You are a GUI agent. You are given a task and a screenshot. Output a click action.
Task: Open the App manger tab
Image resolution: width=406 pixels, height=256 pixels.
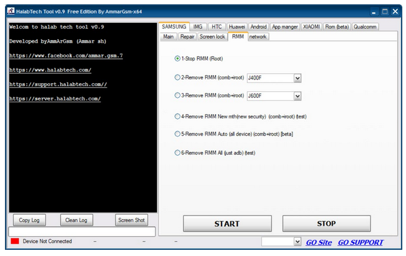pos(285,27)
